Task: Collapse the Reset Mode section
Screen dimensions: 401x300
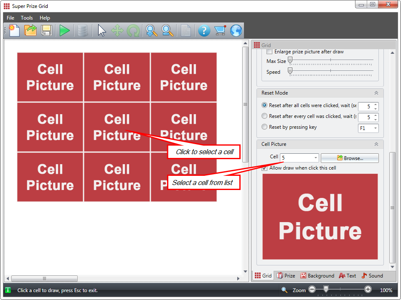Action: [376, 93]
